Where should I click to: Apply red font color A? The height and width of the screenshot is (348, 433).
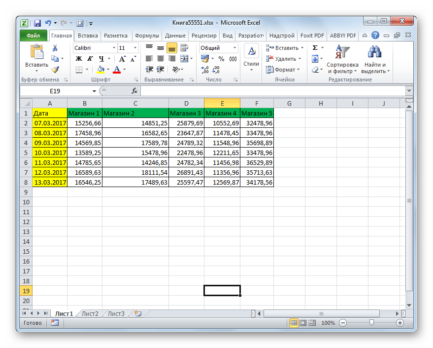(117, 70)
